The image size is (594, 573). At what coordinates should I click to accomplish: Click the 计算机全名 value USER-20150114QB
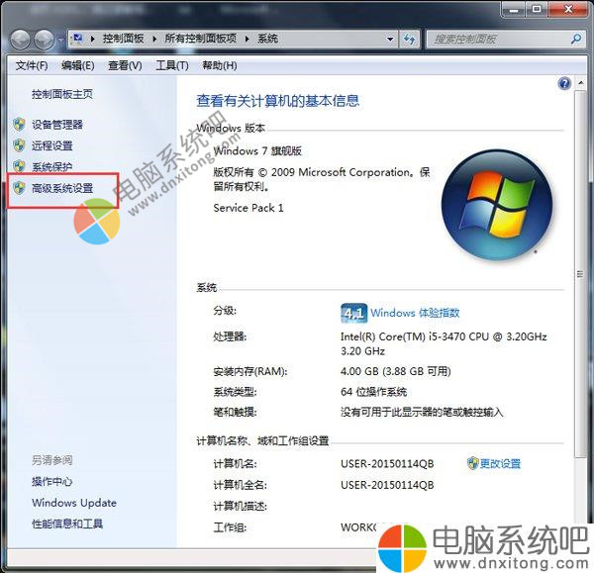(387, 485)
